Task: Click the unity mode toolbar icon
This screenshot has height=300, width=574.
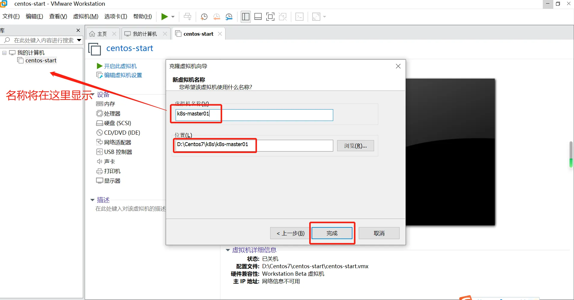Action: (282, 17)
